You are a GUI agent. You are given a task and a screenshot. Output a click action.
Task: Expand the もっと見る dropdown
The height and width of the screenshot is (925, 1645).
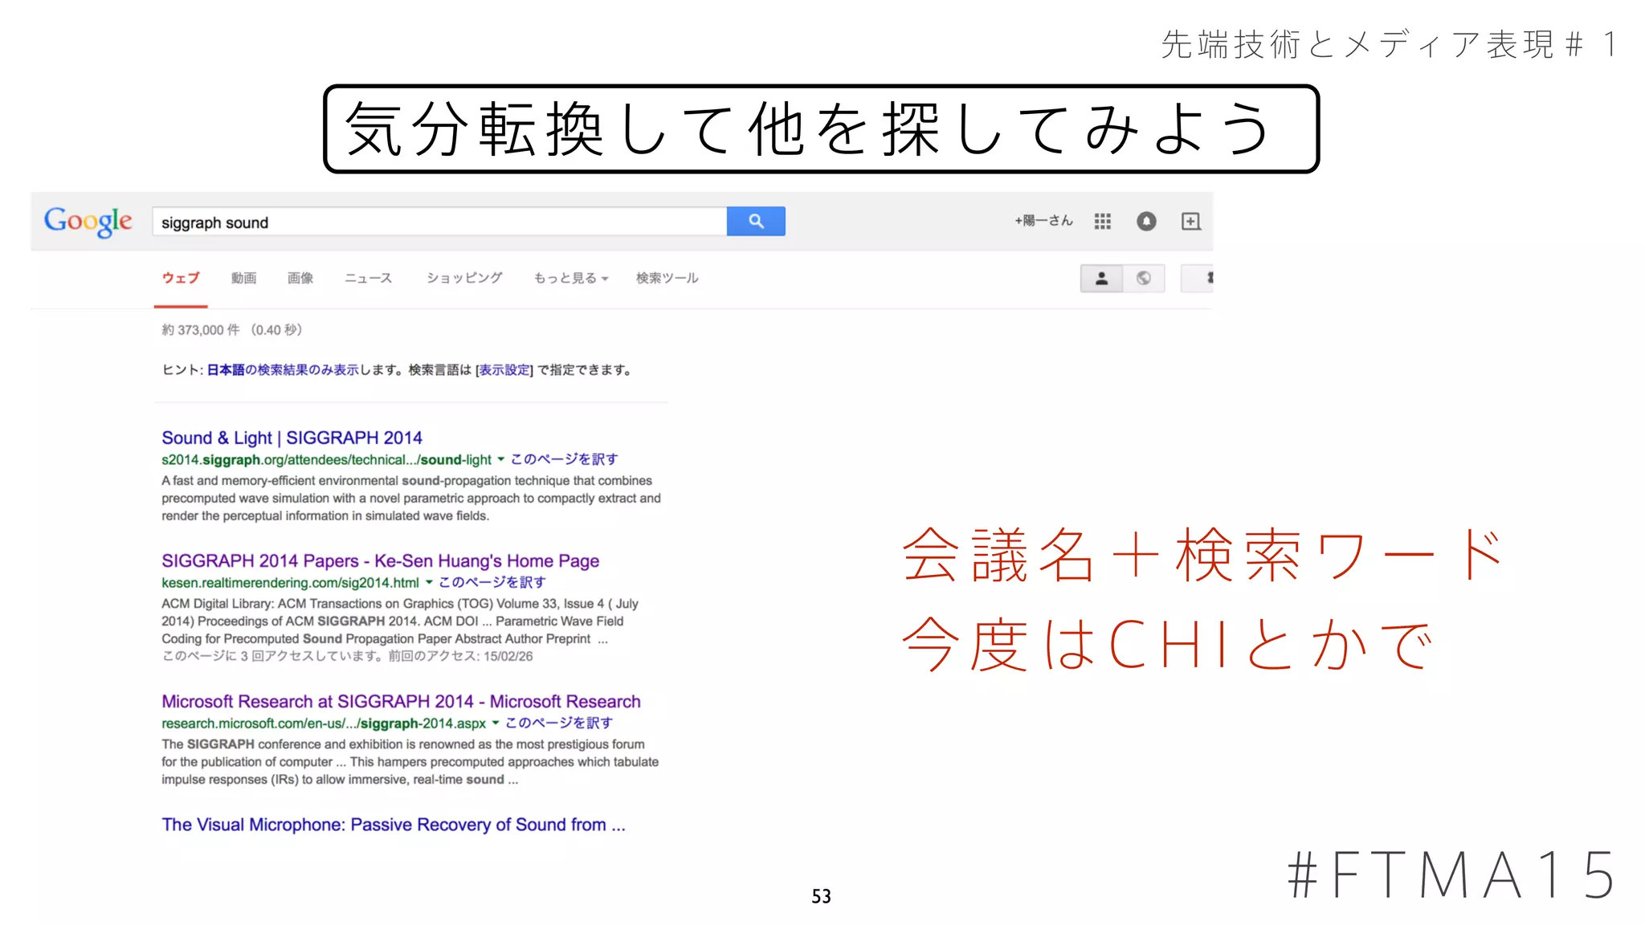tap(571, 278)
